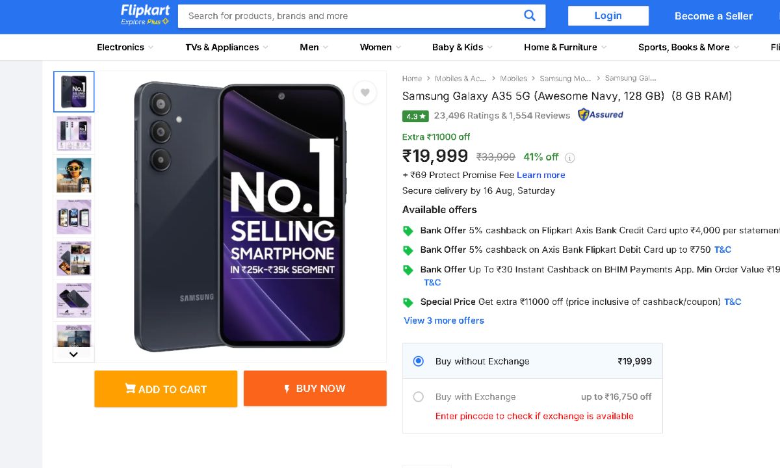Expand the TVs & Appliances menu
The image size is (780, 468).
coord(226,47)
